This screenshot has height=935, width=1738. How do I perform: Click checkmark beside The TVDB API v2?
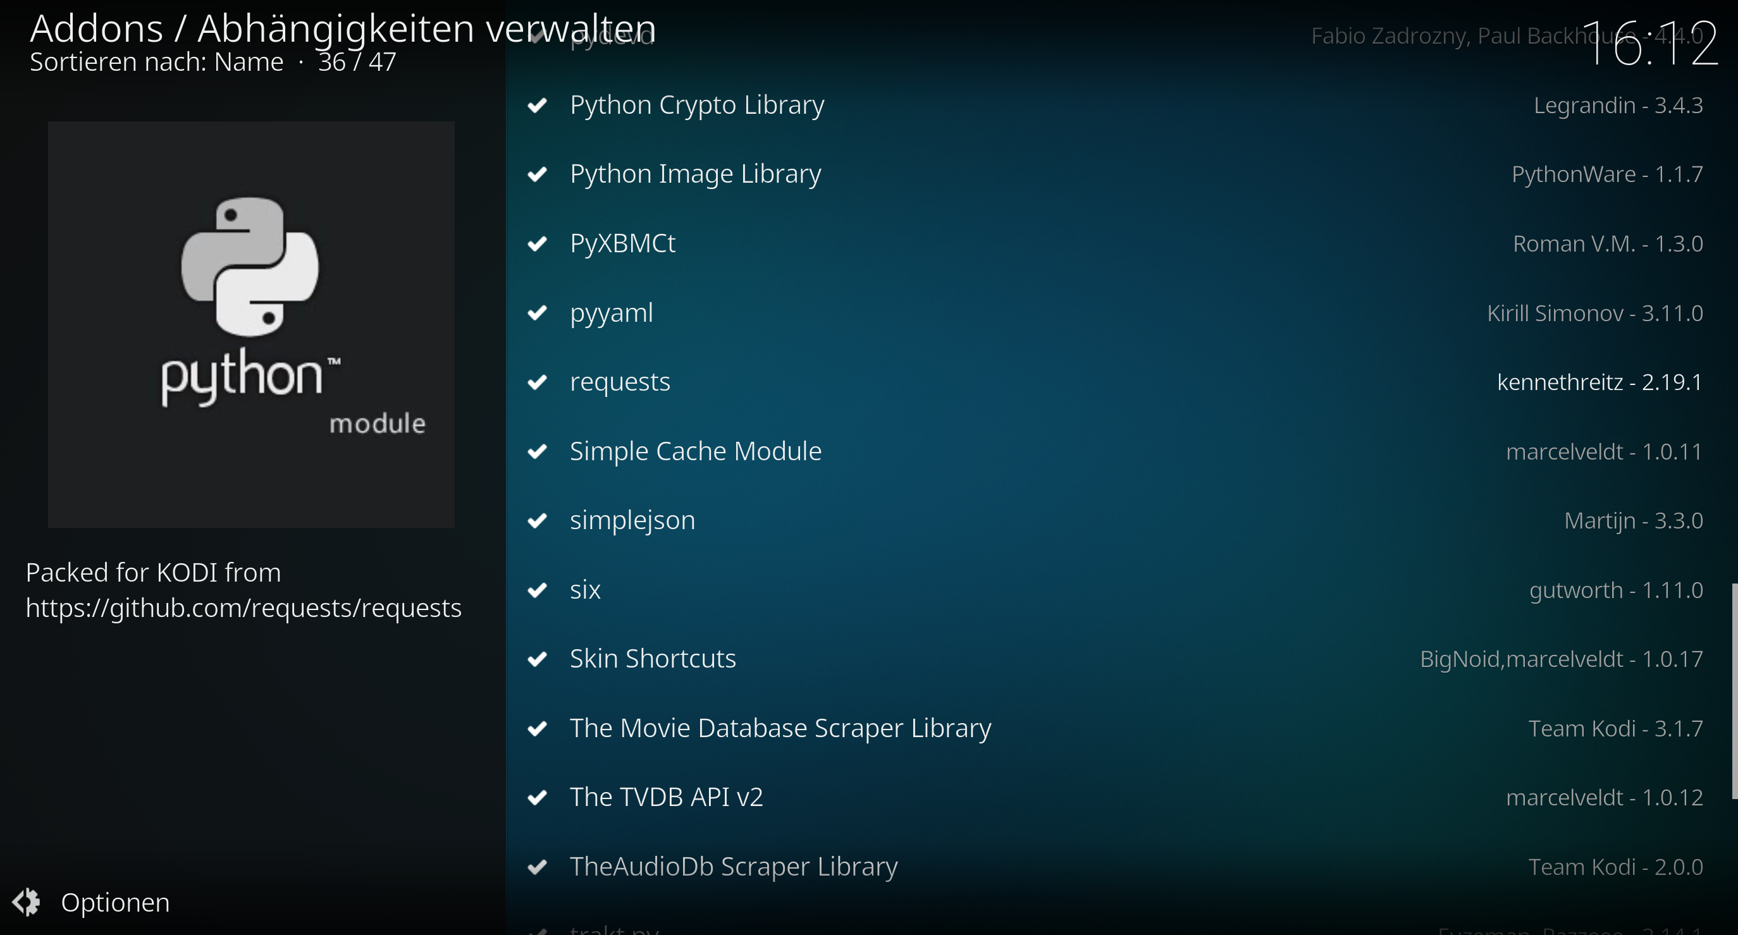coord(537,798)
